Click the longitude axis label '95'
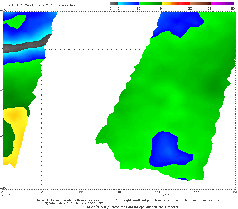 41,192
